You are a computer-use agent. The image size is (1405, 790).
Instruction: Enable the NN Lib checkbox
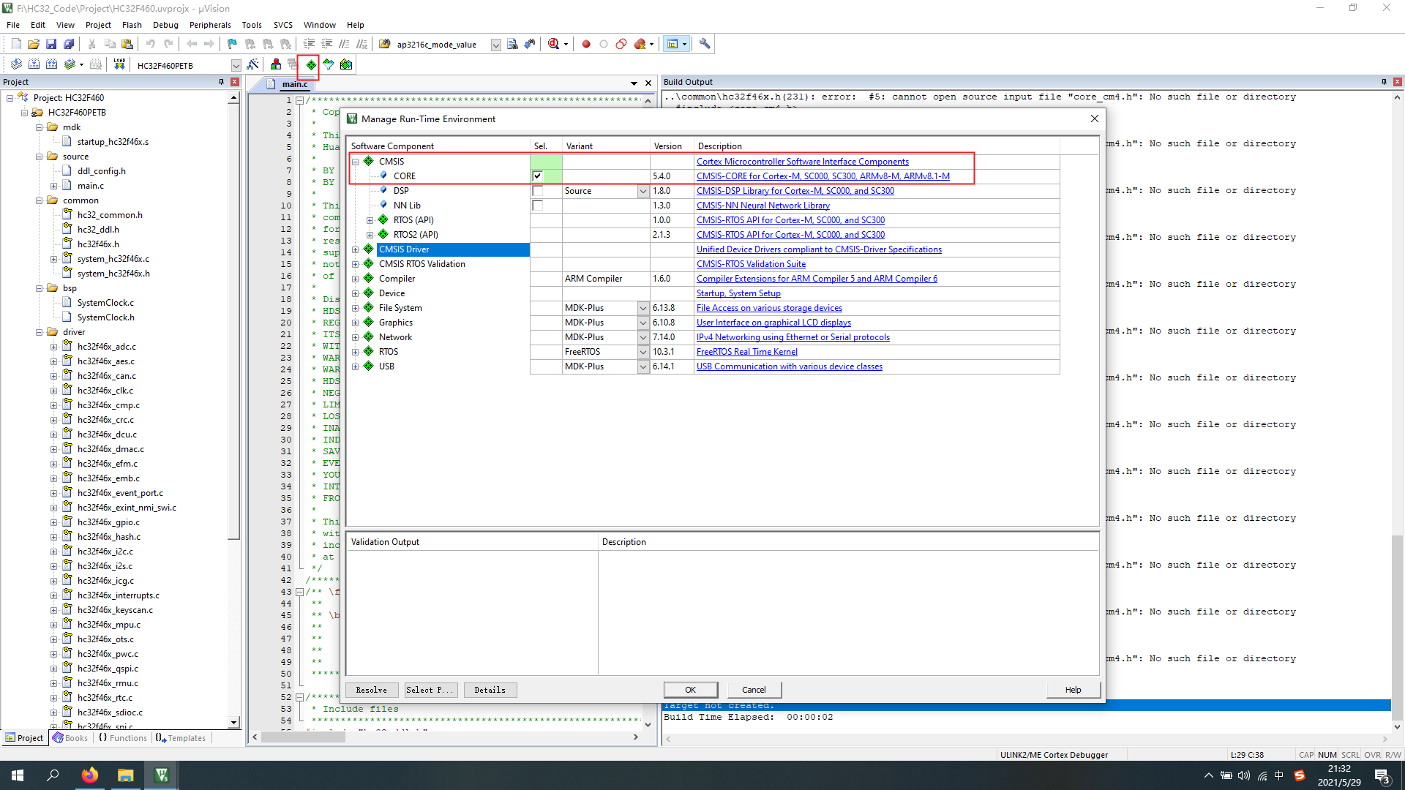tap(538, 206)
